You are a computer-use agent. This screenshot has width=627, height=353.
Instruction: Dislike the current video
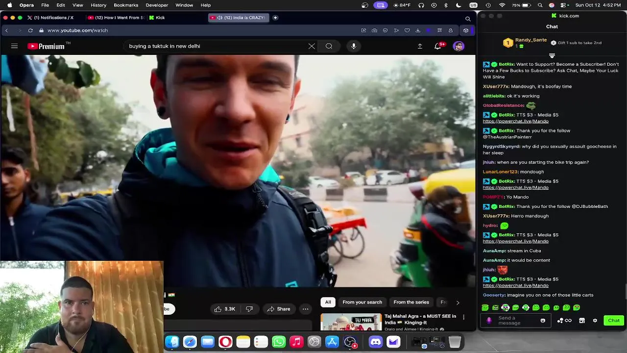(x=249, y=309)
